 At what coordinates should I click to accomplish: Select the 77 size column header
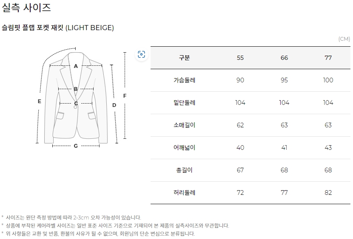coord(328,58)
